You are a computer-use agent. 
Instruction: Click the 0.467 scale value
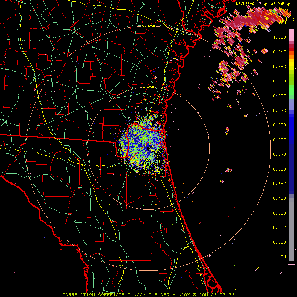[280, 184]
